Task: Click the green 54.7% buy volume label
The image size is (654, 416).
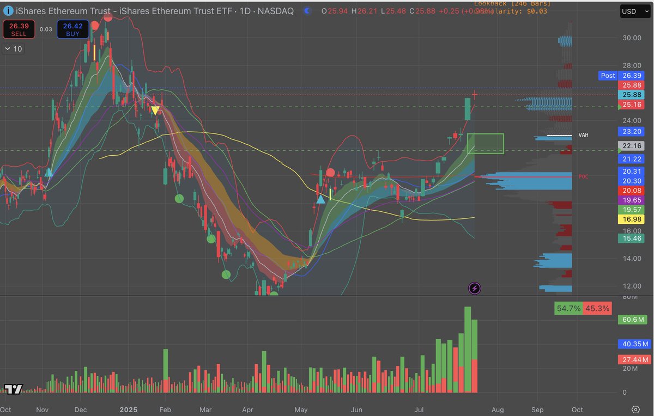Action: click(x=568, y=309)
